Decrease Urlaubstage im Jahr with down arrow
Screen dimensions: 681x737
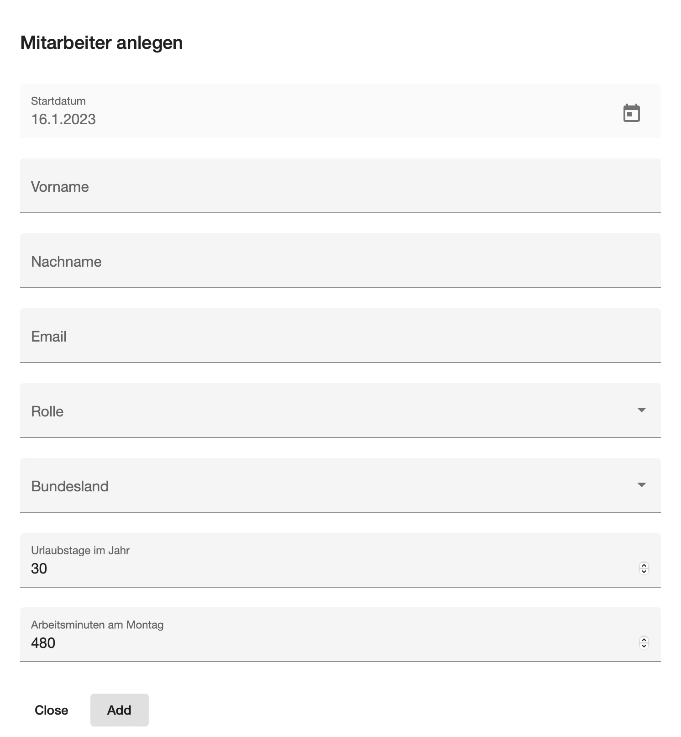coord(644,571)
